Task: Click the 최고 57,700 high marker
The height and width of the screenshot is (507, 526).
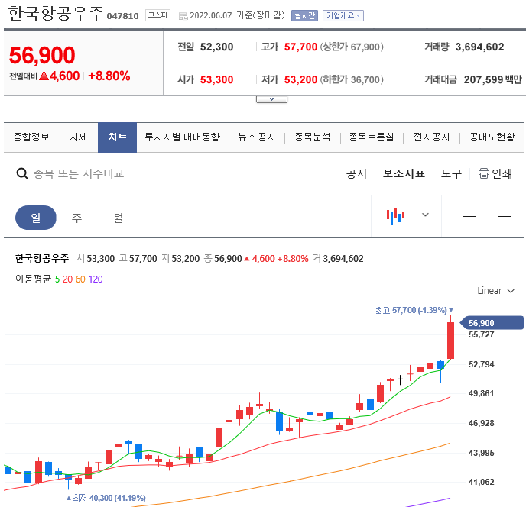Action: [414, 310]
